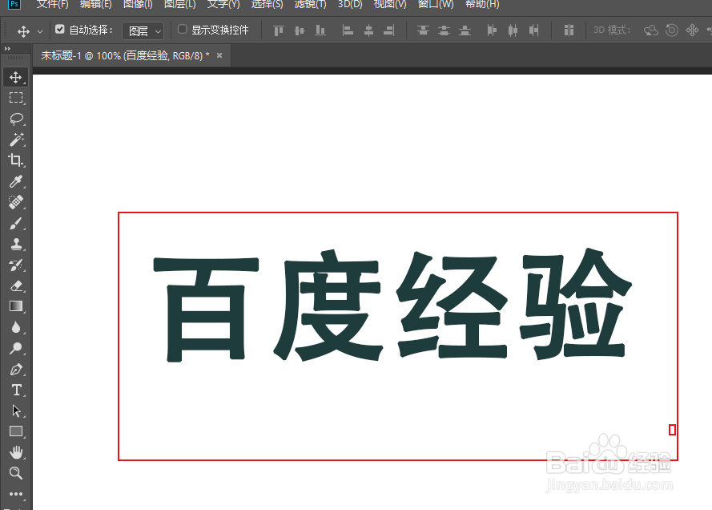
Task: Select the Zoom tool
Action: click(x=16, y=473)
